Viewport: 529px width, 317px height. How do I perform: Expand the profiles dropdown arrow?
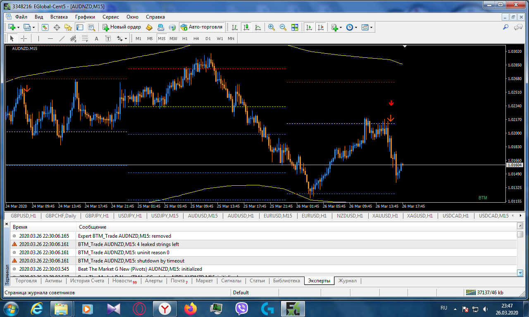tap(34, 27)
